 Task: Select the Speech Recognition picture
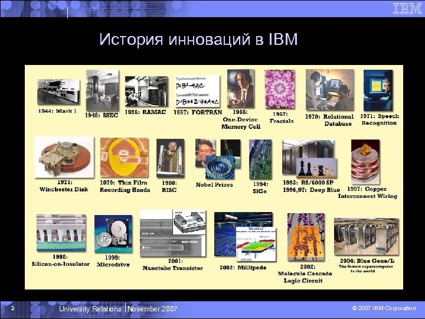click(x=378, y=90)
